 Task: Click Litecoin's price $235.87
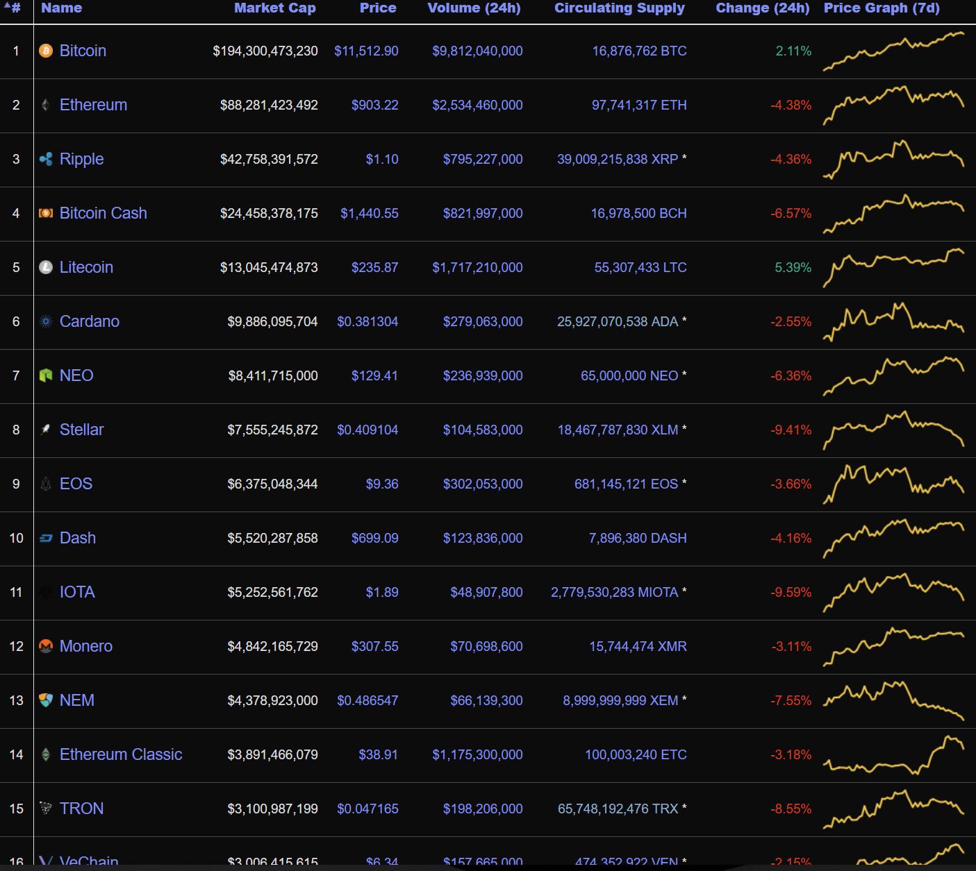pyautogui.click(x=374, y=267)
